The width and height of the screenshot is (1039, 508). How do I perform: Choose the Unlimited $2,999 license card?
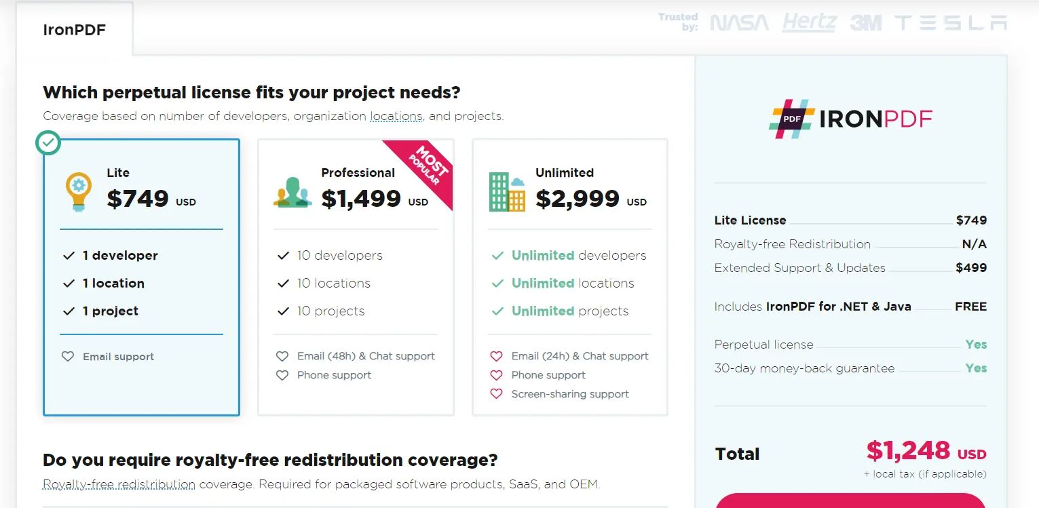(x=570, y=277)
